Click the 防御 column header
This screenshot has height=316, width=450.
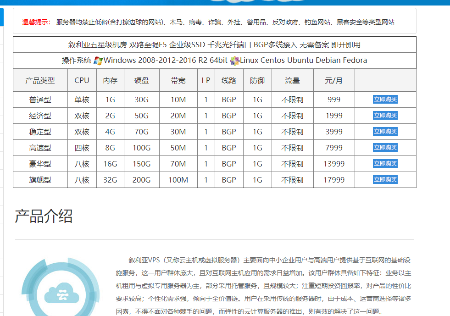(x=257, y=80)
